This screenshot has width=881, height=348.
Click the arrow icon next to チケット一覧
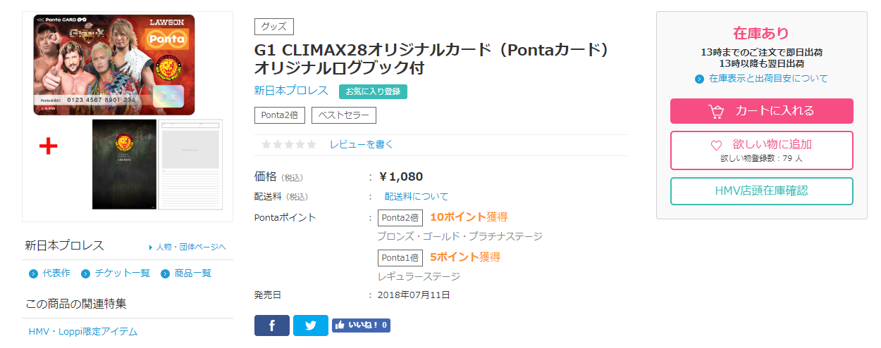(x=85, y=273)
